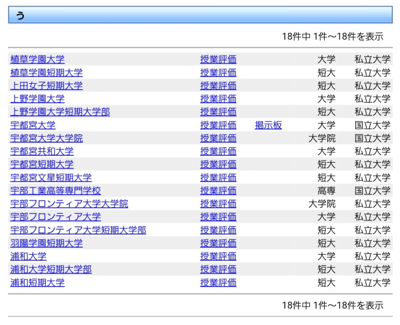This screenshot has width=400, height=325.
Task: Click 授業評価 in the 宇部フロンティア大学 row
Action: click(218, 217)
